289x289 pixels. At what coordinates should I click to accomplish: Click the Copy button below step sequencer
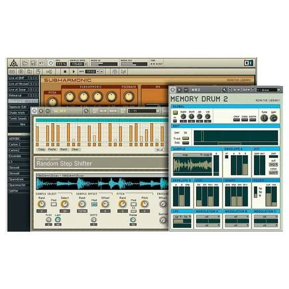41,149
